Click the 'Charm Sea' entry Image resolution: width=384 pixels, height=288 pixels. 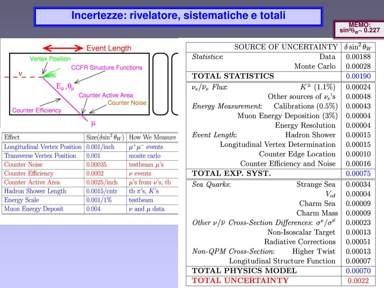(x=317, y=204)
